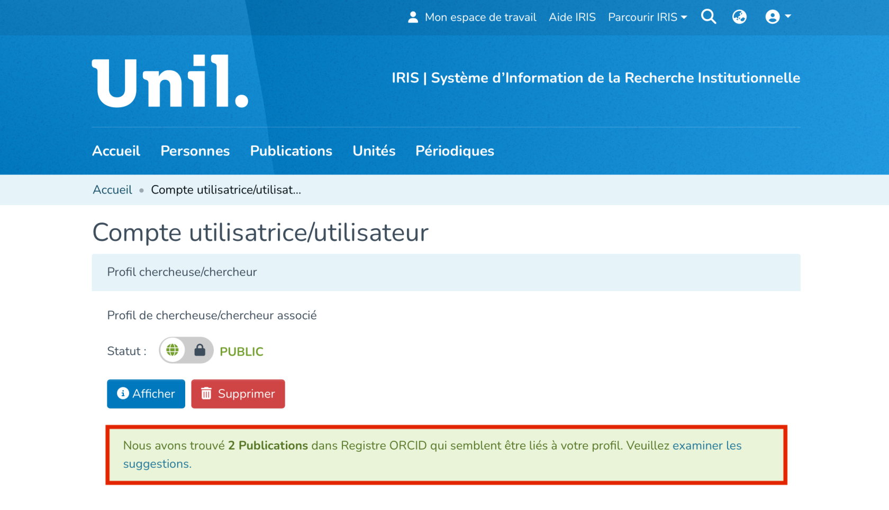Expand the user account menu caret
The image size is (889, 510).
(x=788, y=17)
